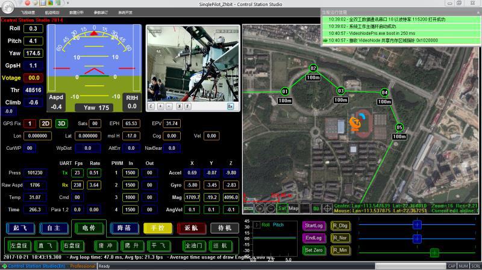Click the top blue slider handle

pyautogui.click(x=417, y=224)
